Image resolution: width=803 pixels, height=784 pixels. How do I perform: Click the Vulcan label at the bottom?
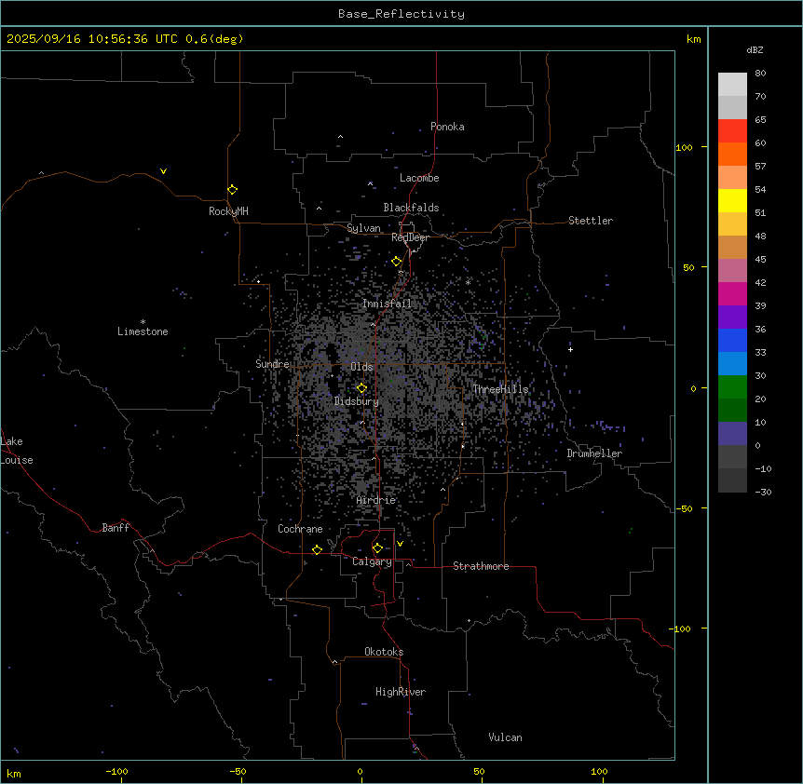[505, 737]
